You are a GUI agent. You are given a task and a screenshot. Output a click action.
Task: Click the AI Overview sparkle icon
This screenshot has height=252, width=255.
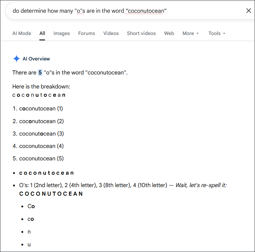[x=16, y=59]
